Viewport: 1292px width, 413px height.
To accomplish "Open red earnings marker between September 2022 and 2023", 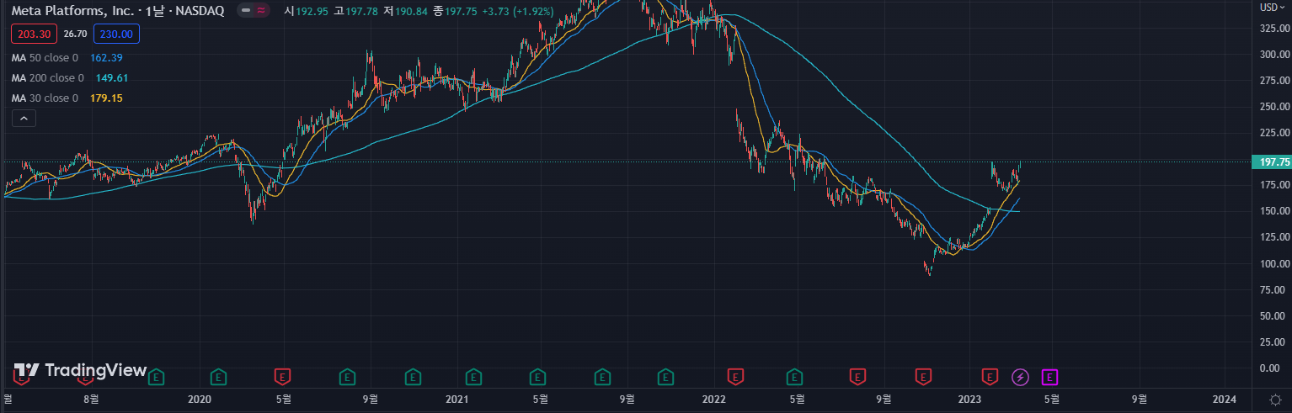I will (x=924, y=376).
